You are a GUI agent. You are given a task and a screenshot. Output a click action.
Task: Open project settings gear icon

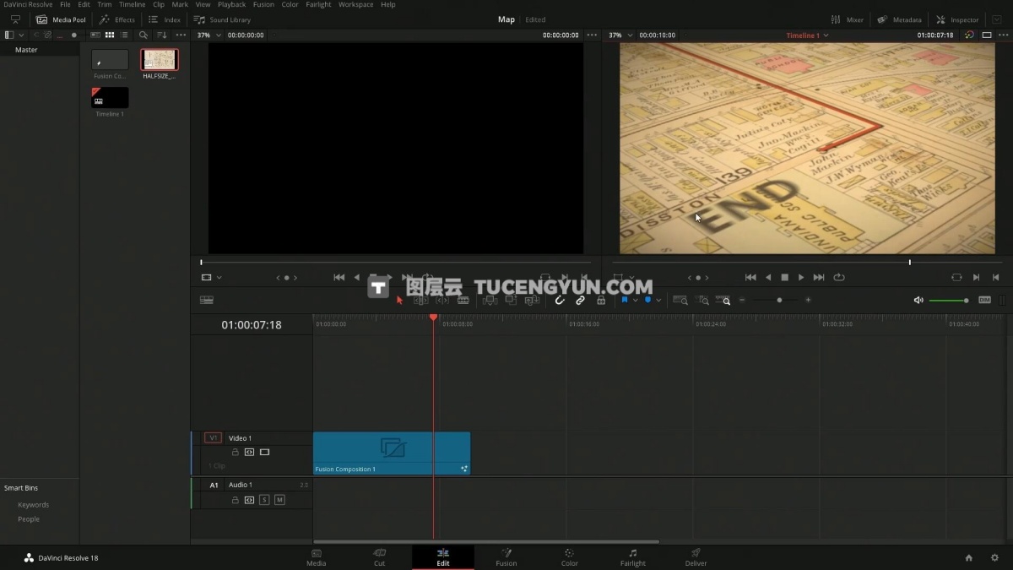(x=994, y=557)
